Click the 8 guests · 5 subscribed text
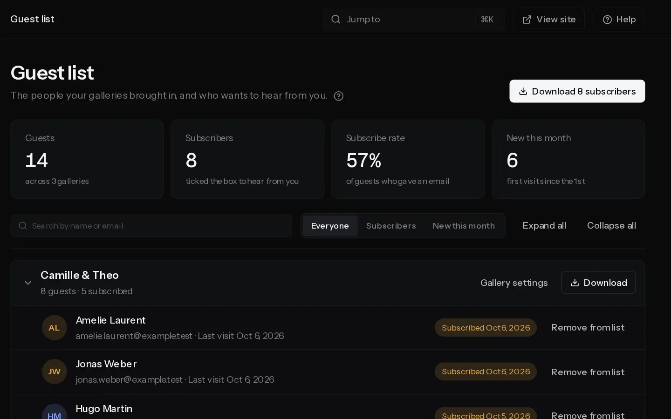671x419 pixels. click(87, 291)
